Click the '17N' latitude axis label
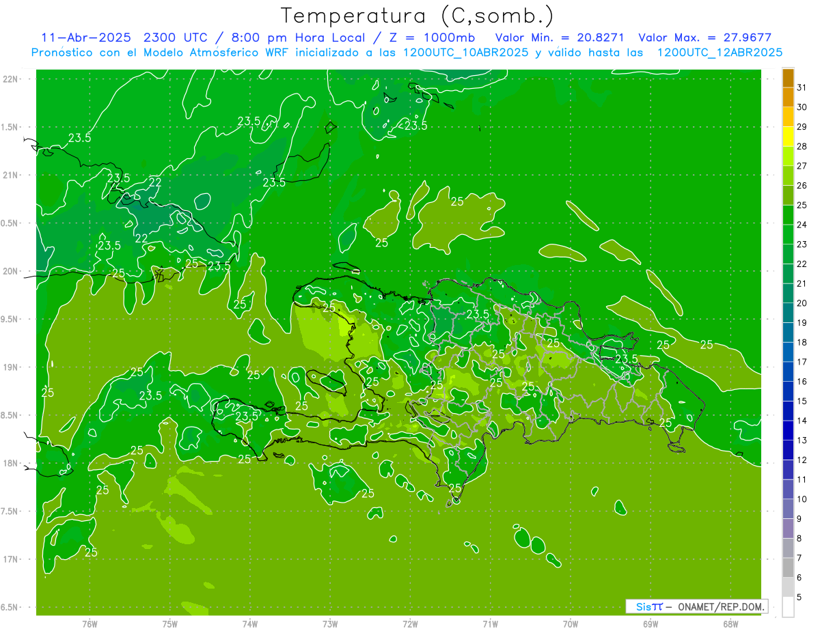Viewport: 820px width, 633px height. 10,559
